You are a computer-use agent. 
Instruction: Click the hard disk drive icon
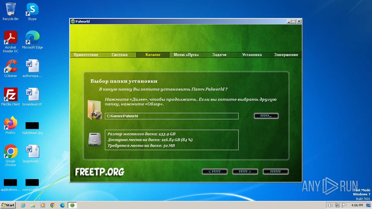[94, 140]
